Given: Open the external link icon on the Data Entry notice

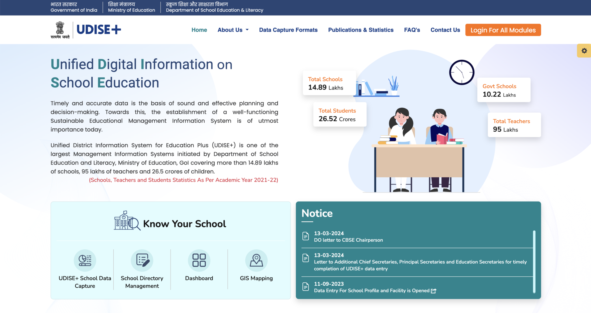Looking at the screenshot, I should (x=433, y=291).
